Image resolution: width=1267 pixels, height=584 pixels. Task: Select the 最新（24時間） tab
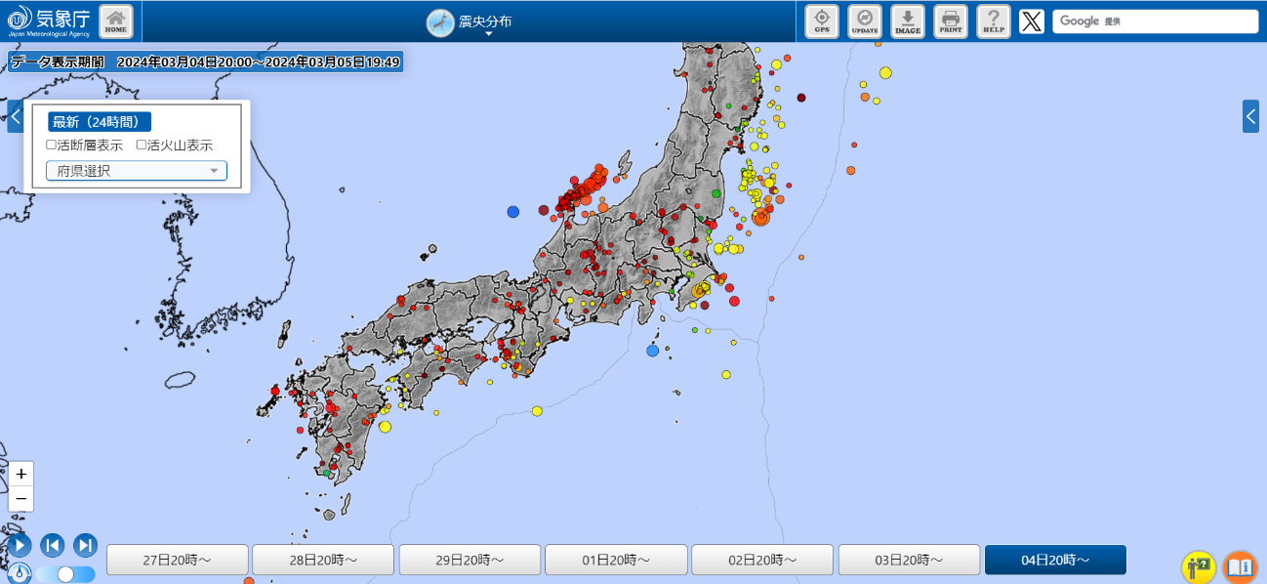point(100,122)
